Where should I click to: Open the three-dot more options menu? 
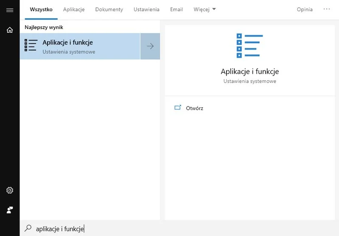326,9
